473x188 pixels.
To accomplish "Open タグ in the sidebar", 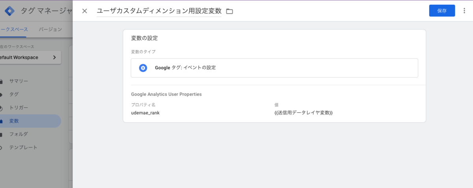I will (14, 94).
